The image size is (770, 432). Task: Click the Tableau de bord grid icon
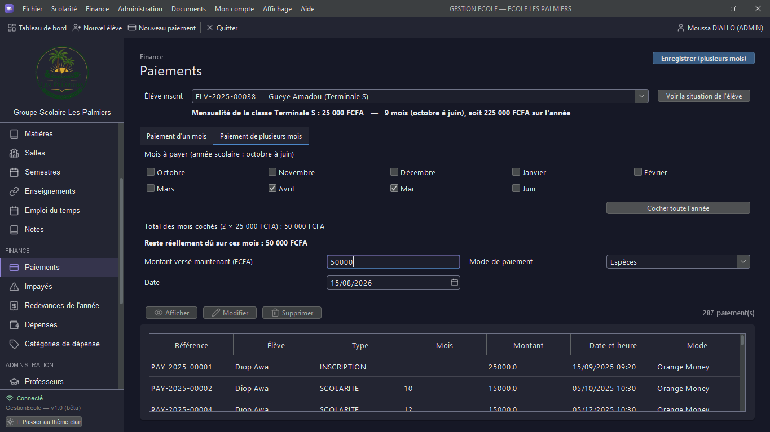tap(12, 28)
